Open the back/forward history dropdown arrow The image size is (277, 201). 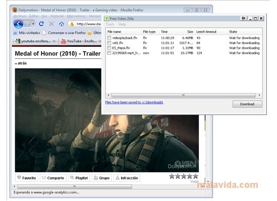coord(33,24)
